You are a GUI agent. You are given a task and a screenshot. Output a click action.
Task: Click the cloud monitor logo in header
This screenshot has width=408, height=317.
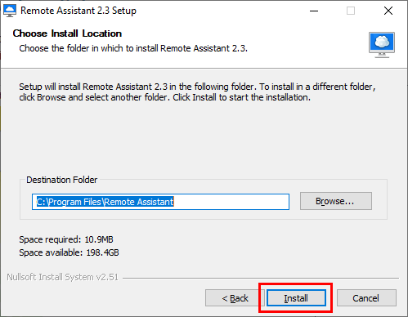(x=382, y=45)
